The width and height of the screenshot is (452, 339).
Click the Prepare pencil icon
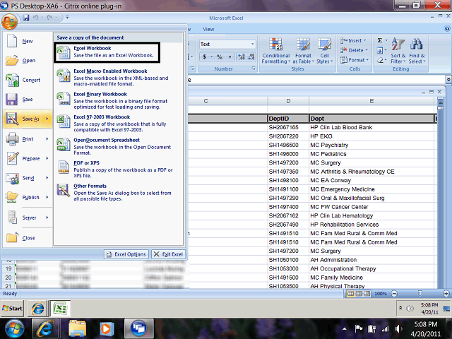coord(12,158)
